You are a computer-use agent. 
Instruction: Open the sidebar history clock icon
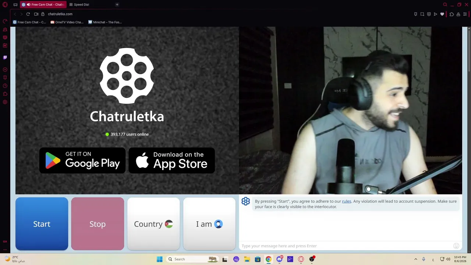coord(5,86)
